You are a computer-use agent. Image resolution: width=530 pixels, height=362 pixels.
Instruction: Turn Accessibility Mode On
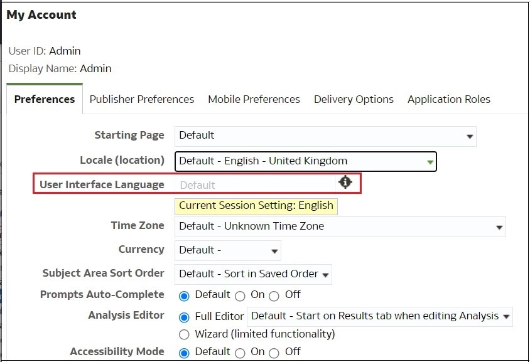tap(240, 353)
